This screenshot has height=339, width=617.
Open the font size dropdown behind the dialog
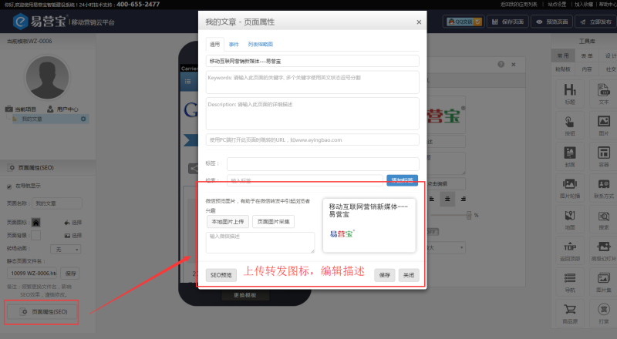click(x=446, y=248)
